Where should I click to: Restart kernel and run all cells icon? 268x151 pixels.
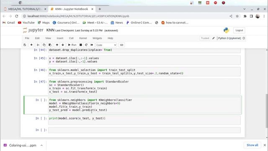(x=92, y=45)
